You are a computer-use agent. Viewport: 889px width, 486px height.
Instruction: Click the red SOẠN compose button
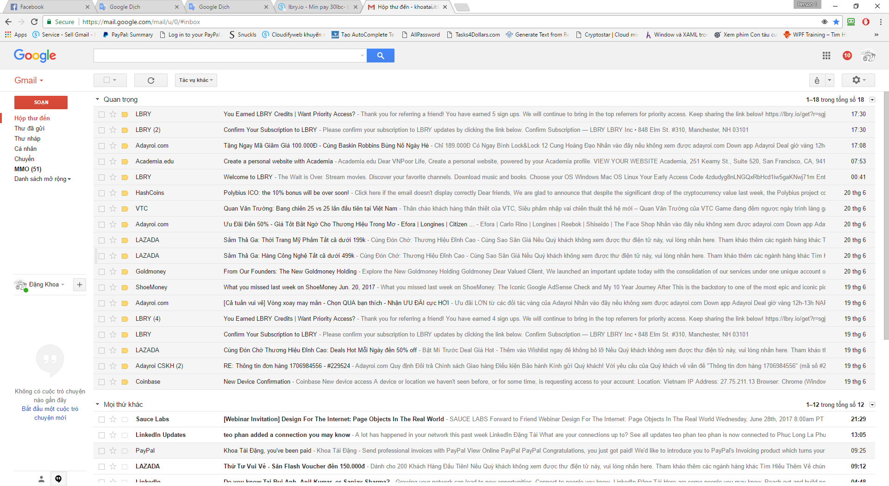pos(41,102)
